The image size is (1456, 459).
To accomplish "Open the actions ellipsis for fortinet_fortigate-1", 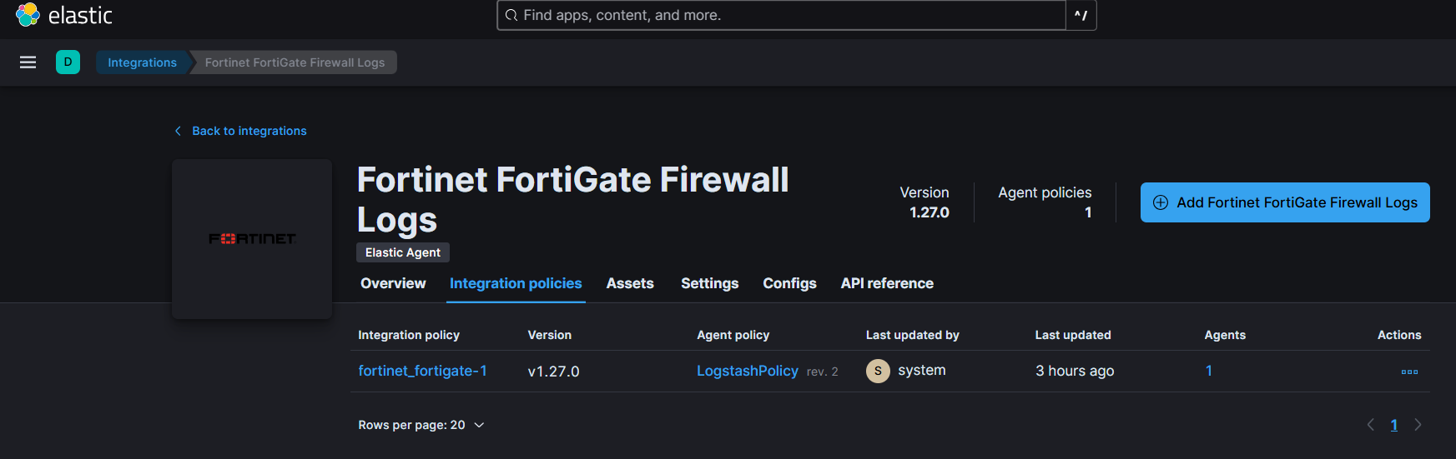I will click(1409, 372).
